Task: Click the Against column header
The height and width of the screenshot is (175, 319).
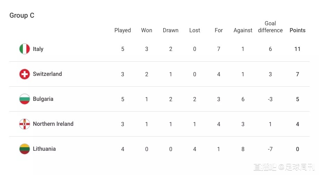Action: (x=243, y=30)
